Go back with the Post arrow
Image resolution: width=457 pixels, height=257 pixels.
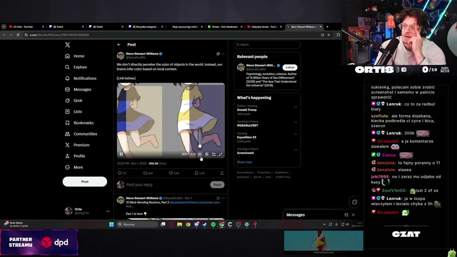coord(119,45)
